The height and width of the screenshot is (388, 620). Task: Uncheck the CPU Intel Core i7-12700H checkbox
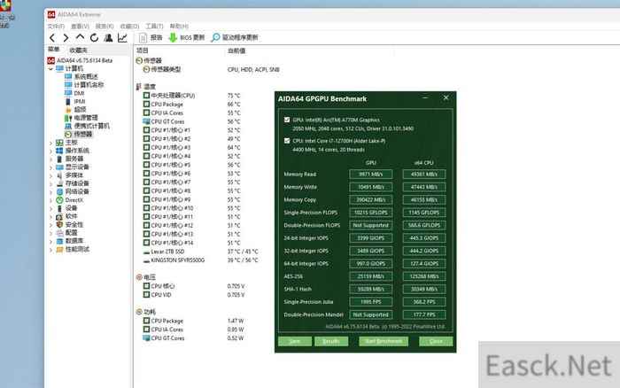pyautogui.click(x=287, y=141)
